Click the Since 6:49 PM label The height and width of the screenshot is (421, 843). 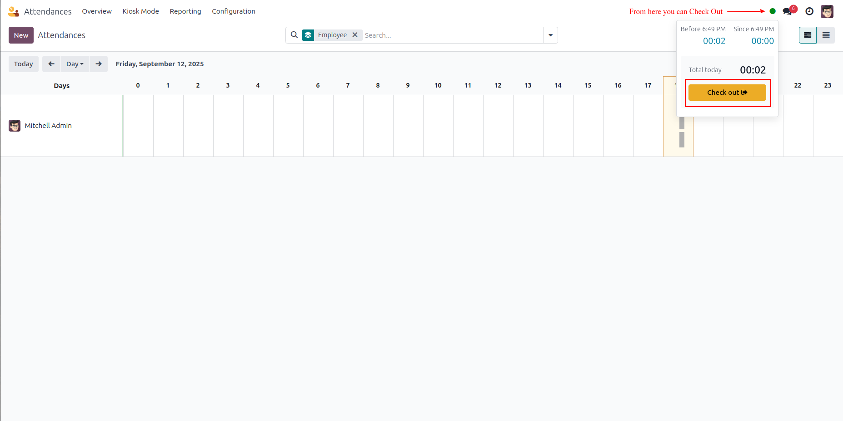(x=753, y=29)
